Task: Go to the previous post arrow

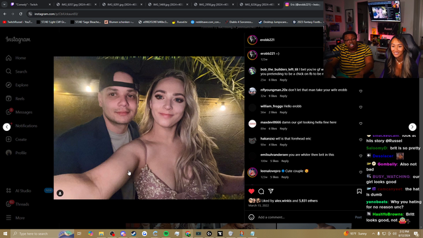Action: 7,127
